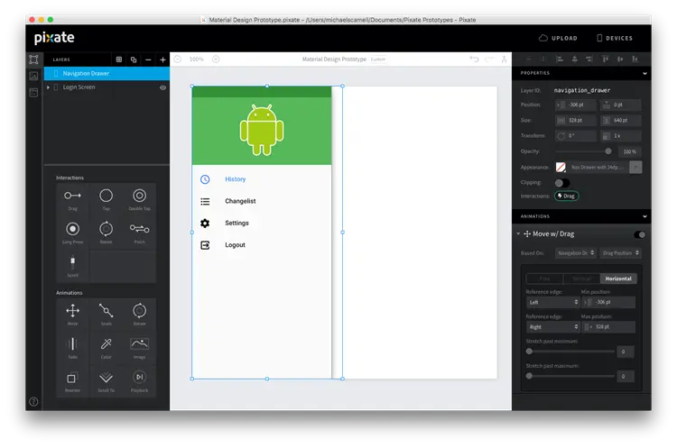Select the Drag interaction icon

click(x=72, y=196)
